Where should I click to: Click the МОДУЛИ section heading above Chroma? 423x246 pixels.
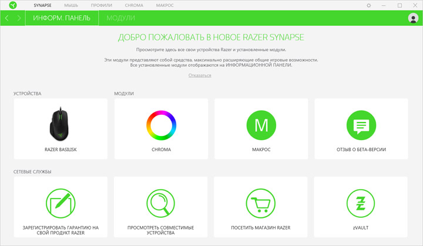[124, 94]
